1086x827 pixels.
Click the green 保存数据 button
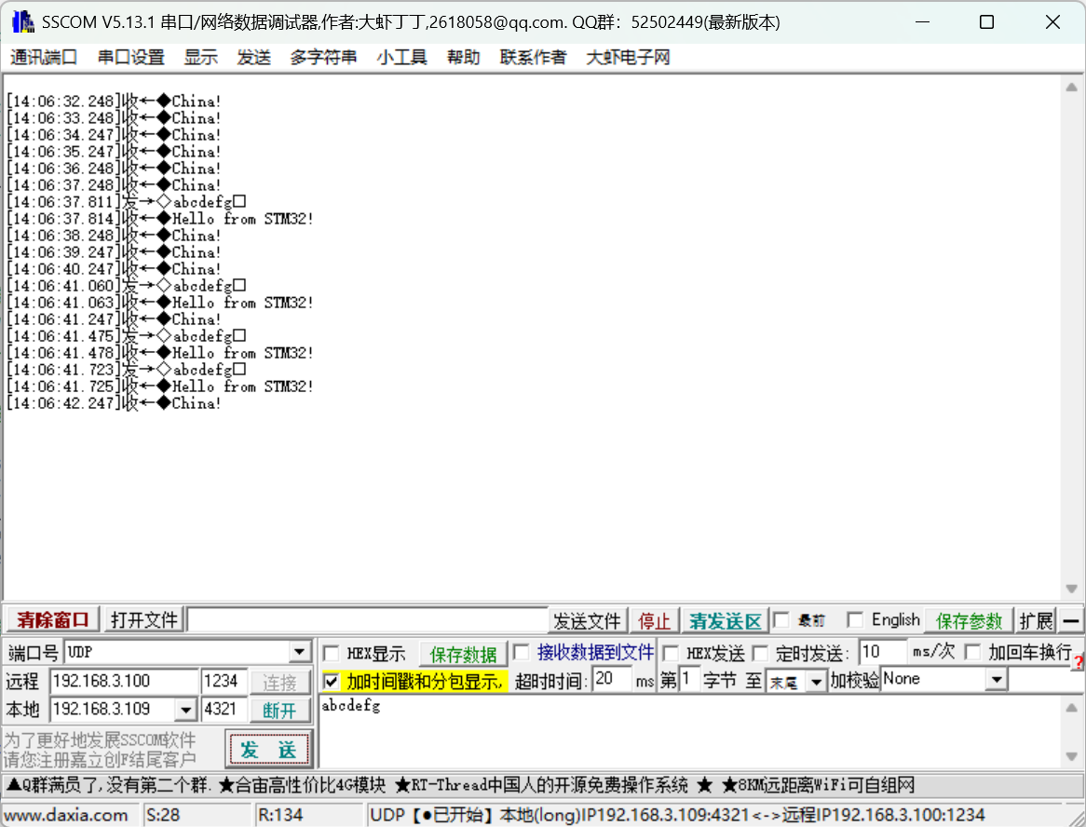coord(463,654)
